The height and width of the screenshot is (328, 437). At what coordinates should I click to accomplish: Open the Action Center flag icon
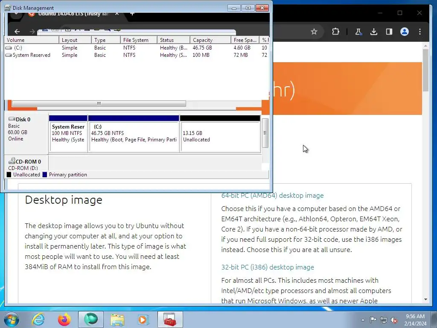(x=373, y=320)
